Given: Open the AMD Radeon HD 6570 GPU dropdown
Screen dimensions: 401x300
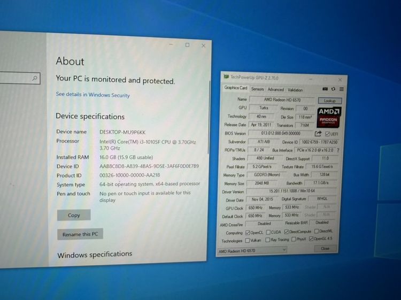Looking at the screenshot, I should coord(252,250).
